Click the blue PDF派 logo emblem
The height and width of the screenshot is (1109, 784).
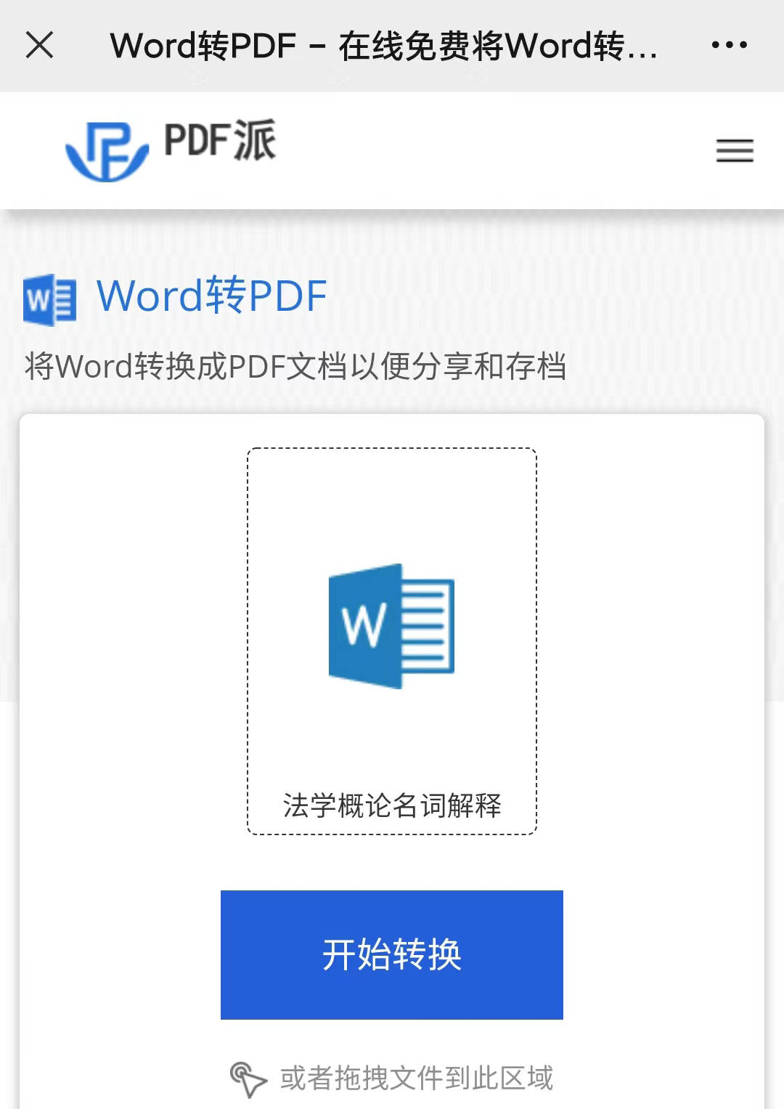pyautogui.click(x=107, y=151)
